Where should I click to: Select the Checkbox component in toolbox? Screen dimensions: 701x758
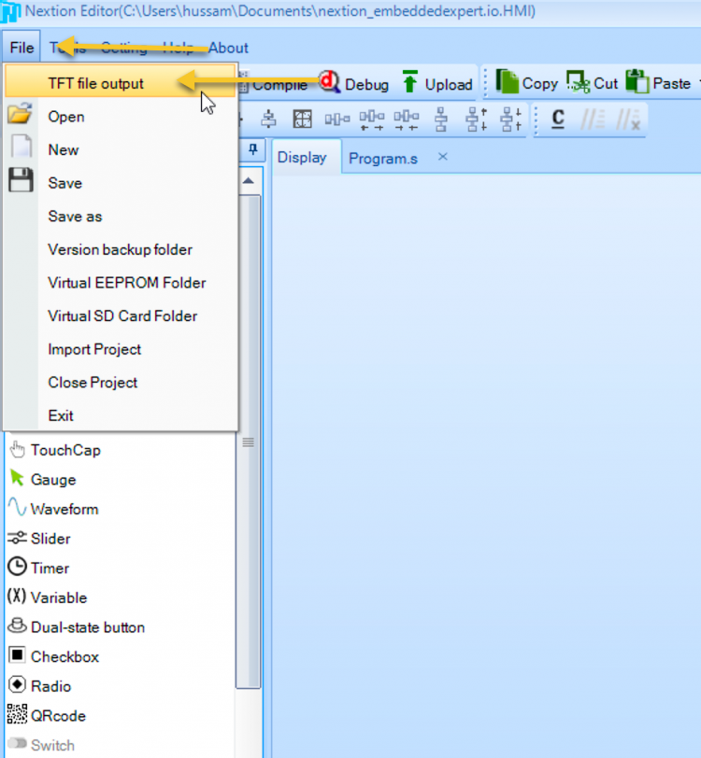[x=64, y=657]
